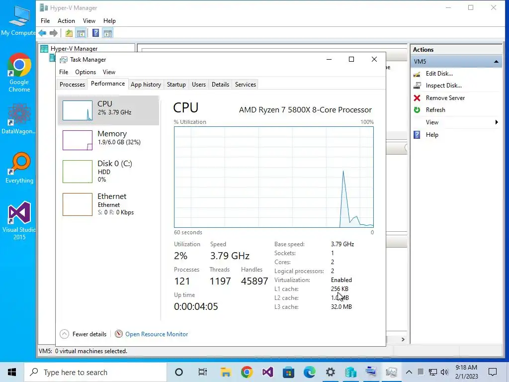Click the Forward arrow in Hyper-V Manager toolbar
The image size is (509, 382).
click(54, 33)
